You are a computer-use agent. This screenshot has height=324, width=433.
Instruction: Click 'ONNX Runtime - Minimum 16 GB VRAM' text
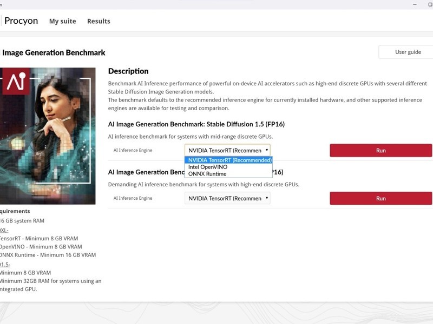click(x=48, y=255)
